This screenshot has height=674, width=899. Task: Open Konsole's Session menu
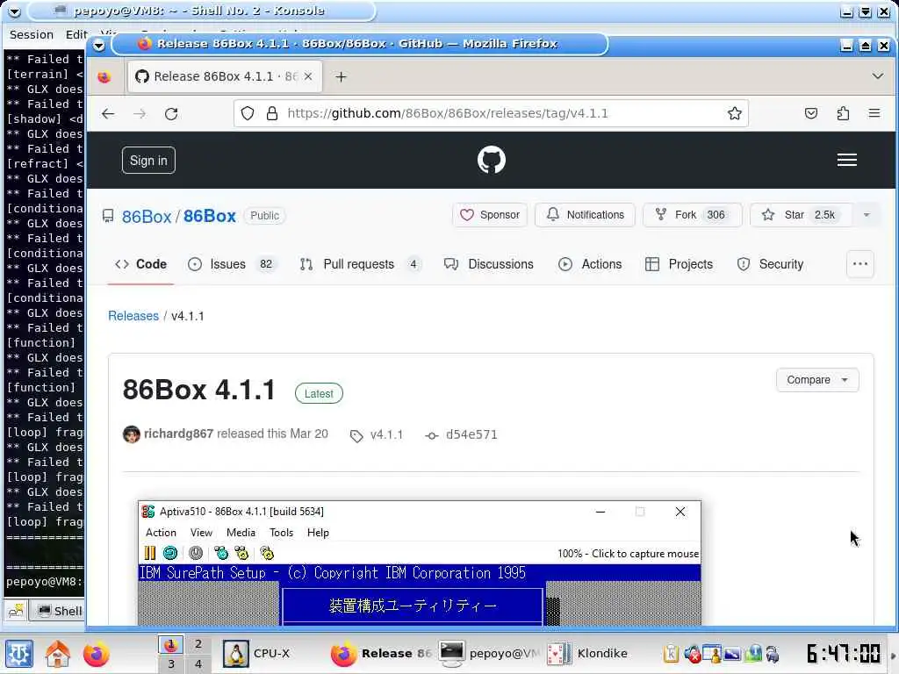click(x=32, y=35)
